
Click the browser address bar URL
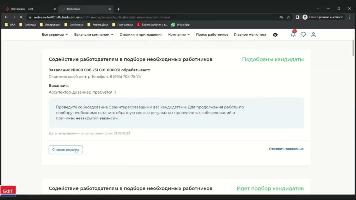coord(102,17)
